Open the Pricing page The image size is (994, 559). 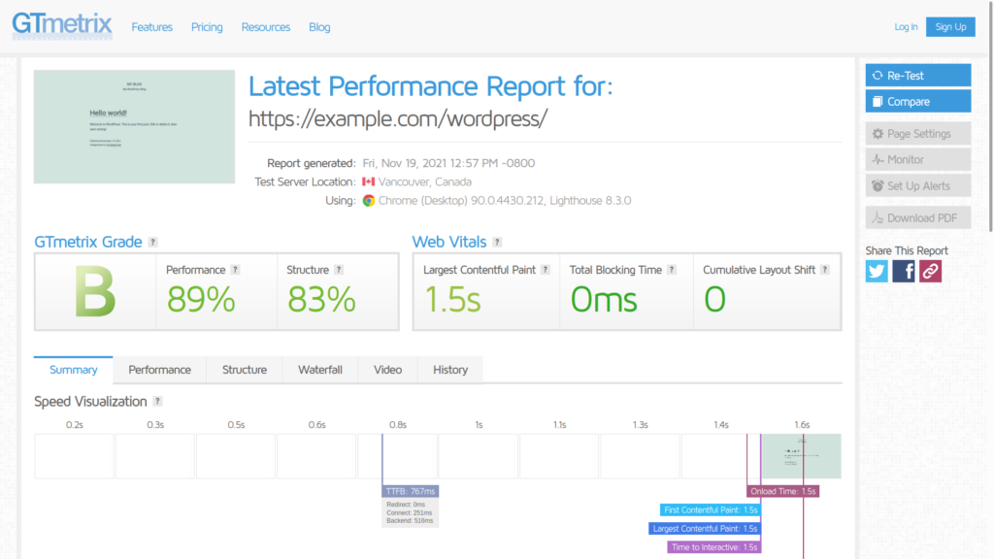pyautogui.click(x=207, y=27)
